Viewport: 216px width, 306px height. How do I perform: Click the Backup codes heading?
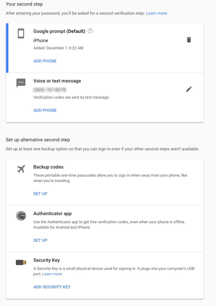coord(48,167)
